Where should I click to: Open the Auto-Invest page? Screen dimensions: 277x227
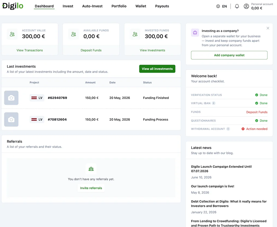pyautogui.click(x=92, y=6)
